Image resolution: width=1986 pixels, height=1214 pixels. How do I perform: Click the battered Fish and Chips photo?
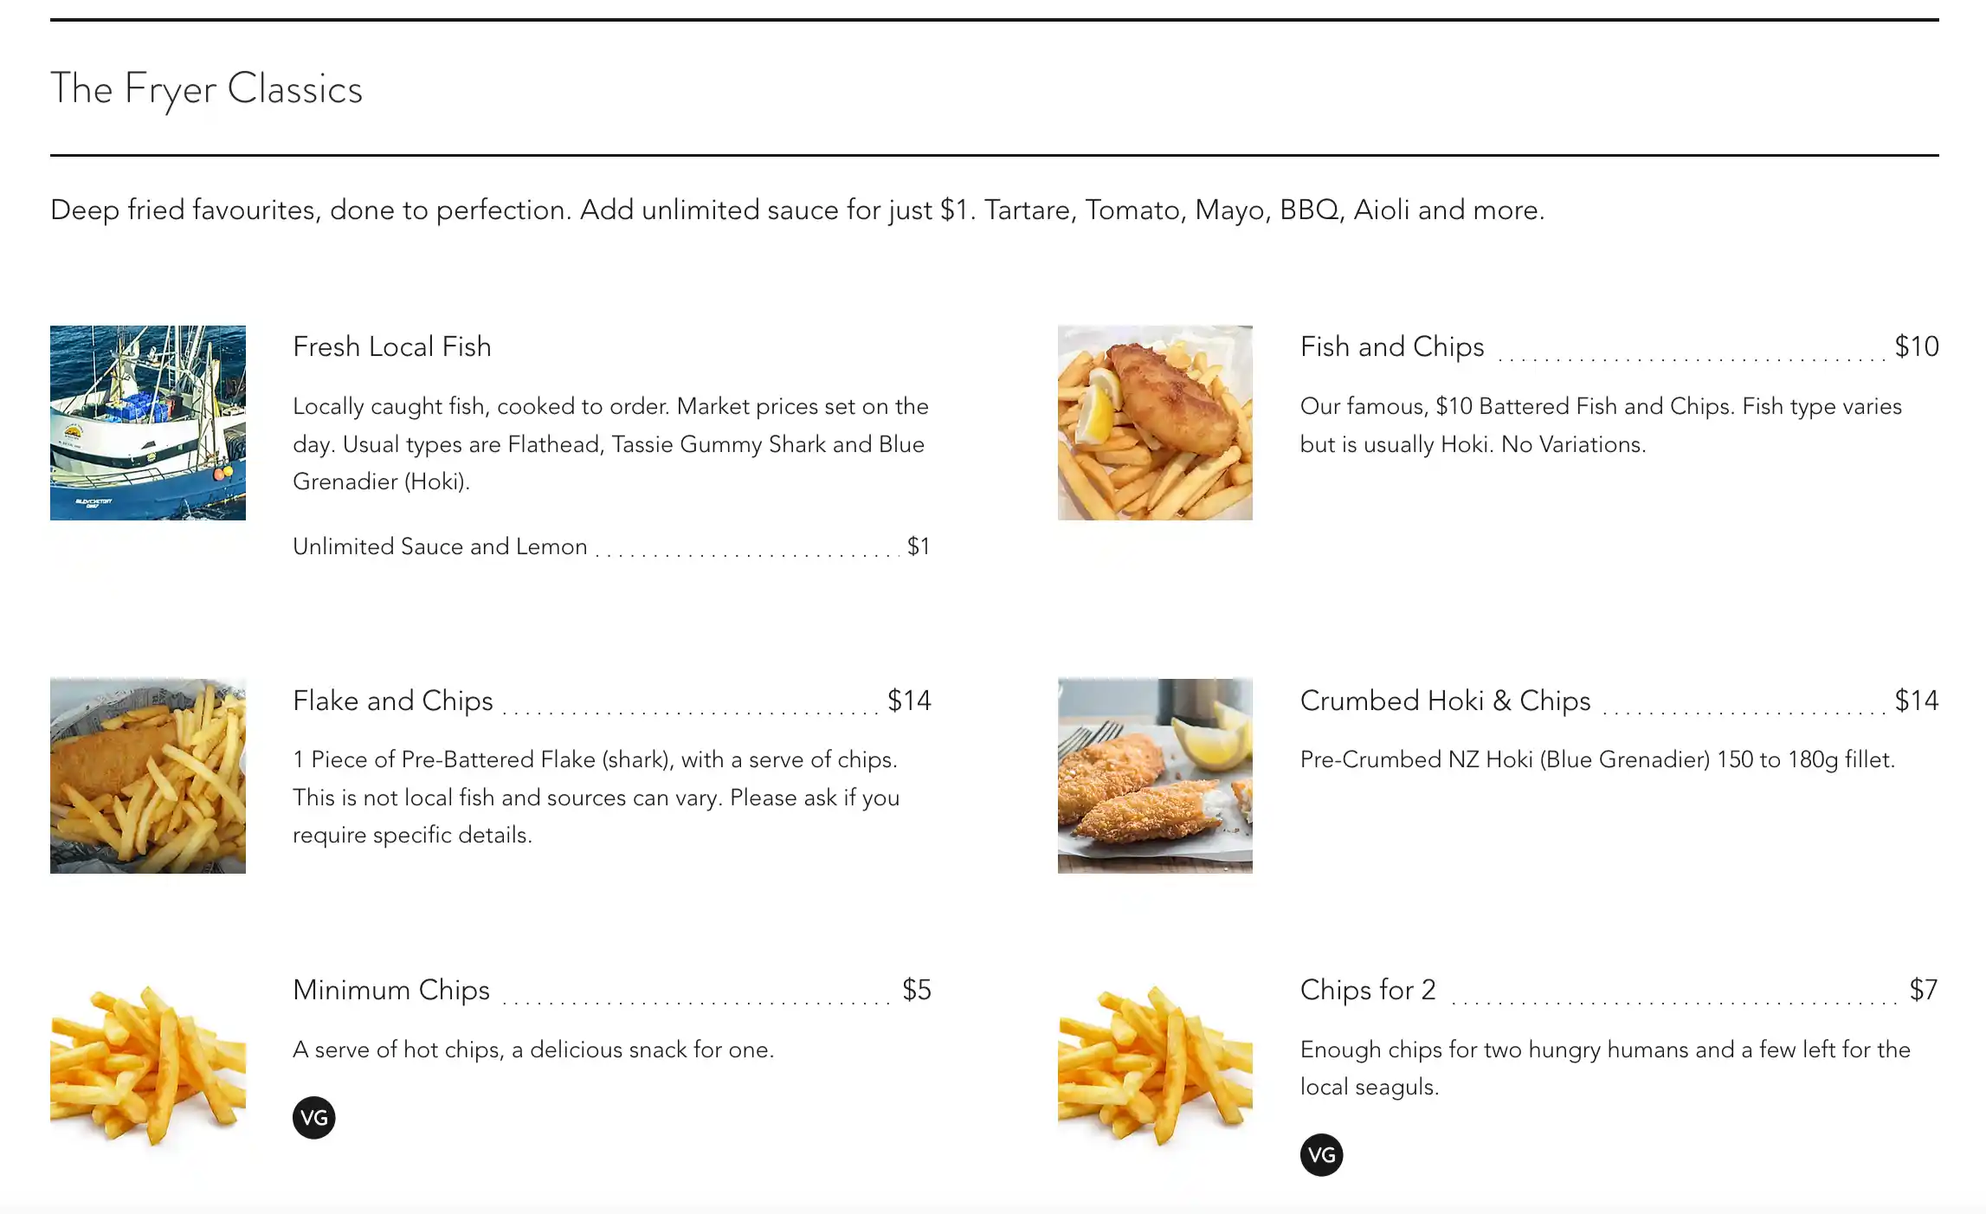point(1155,423)
